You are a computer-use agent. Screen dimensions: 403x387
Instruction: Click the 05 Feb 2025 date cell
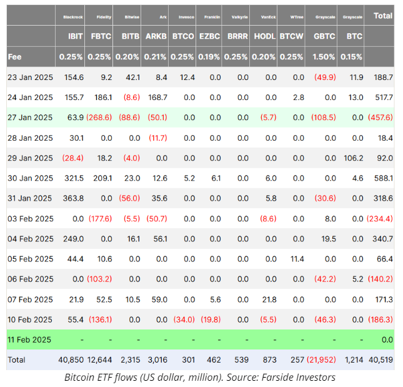click(31, 259)
